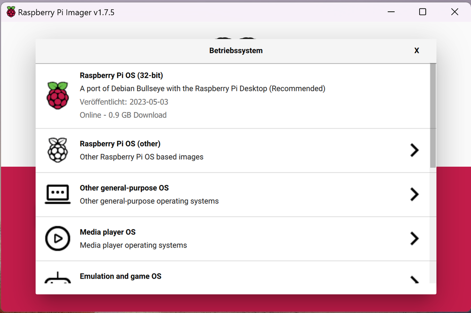
Task: Click the raspberry icon in the title bar
Action: [x=10, y=11]
